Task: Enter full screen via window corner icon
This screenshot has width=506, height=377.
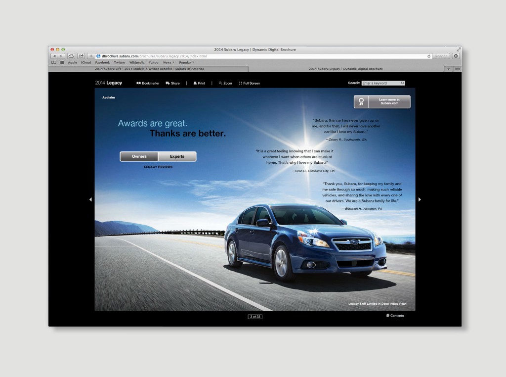Action: (458, 49)
